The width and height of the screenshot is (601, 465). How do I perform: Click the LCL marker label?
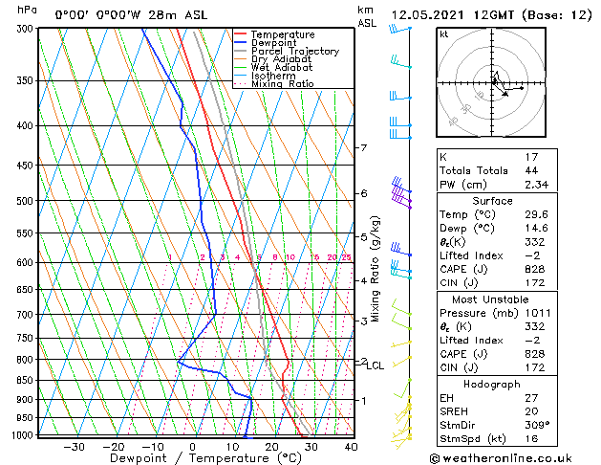tap(375, 366)
